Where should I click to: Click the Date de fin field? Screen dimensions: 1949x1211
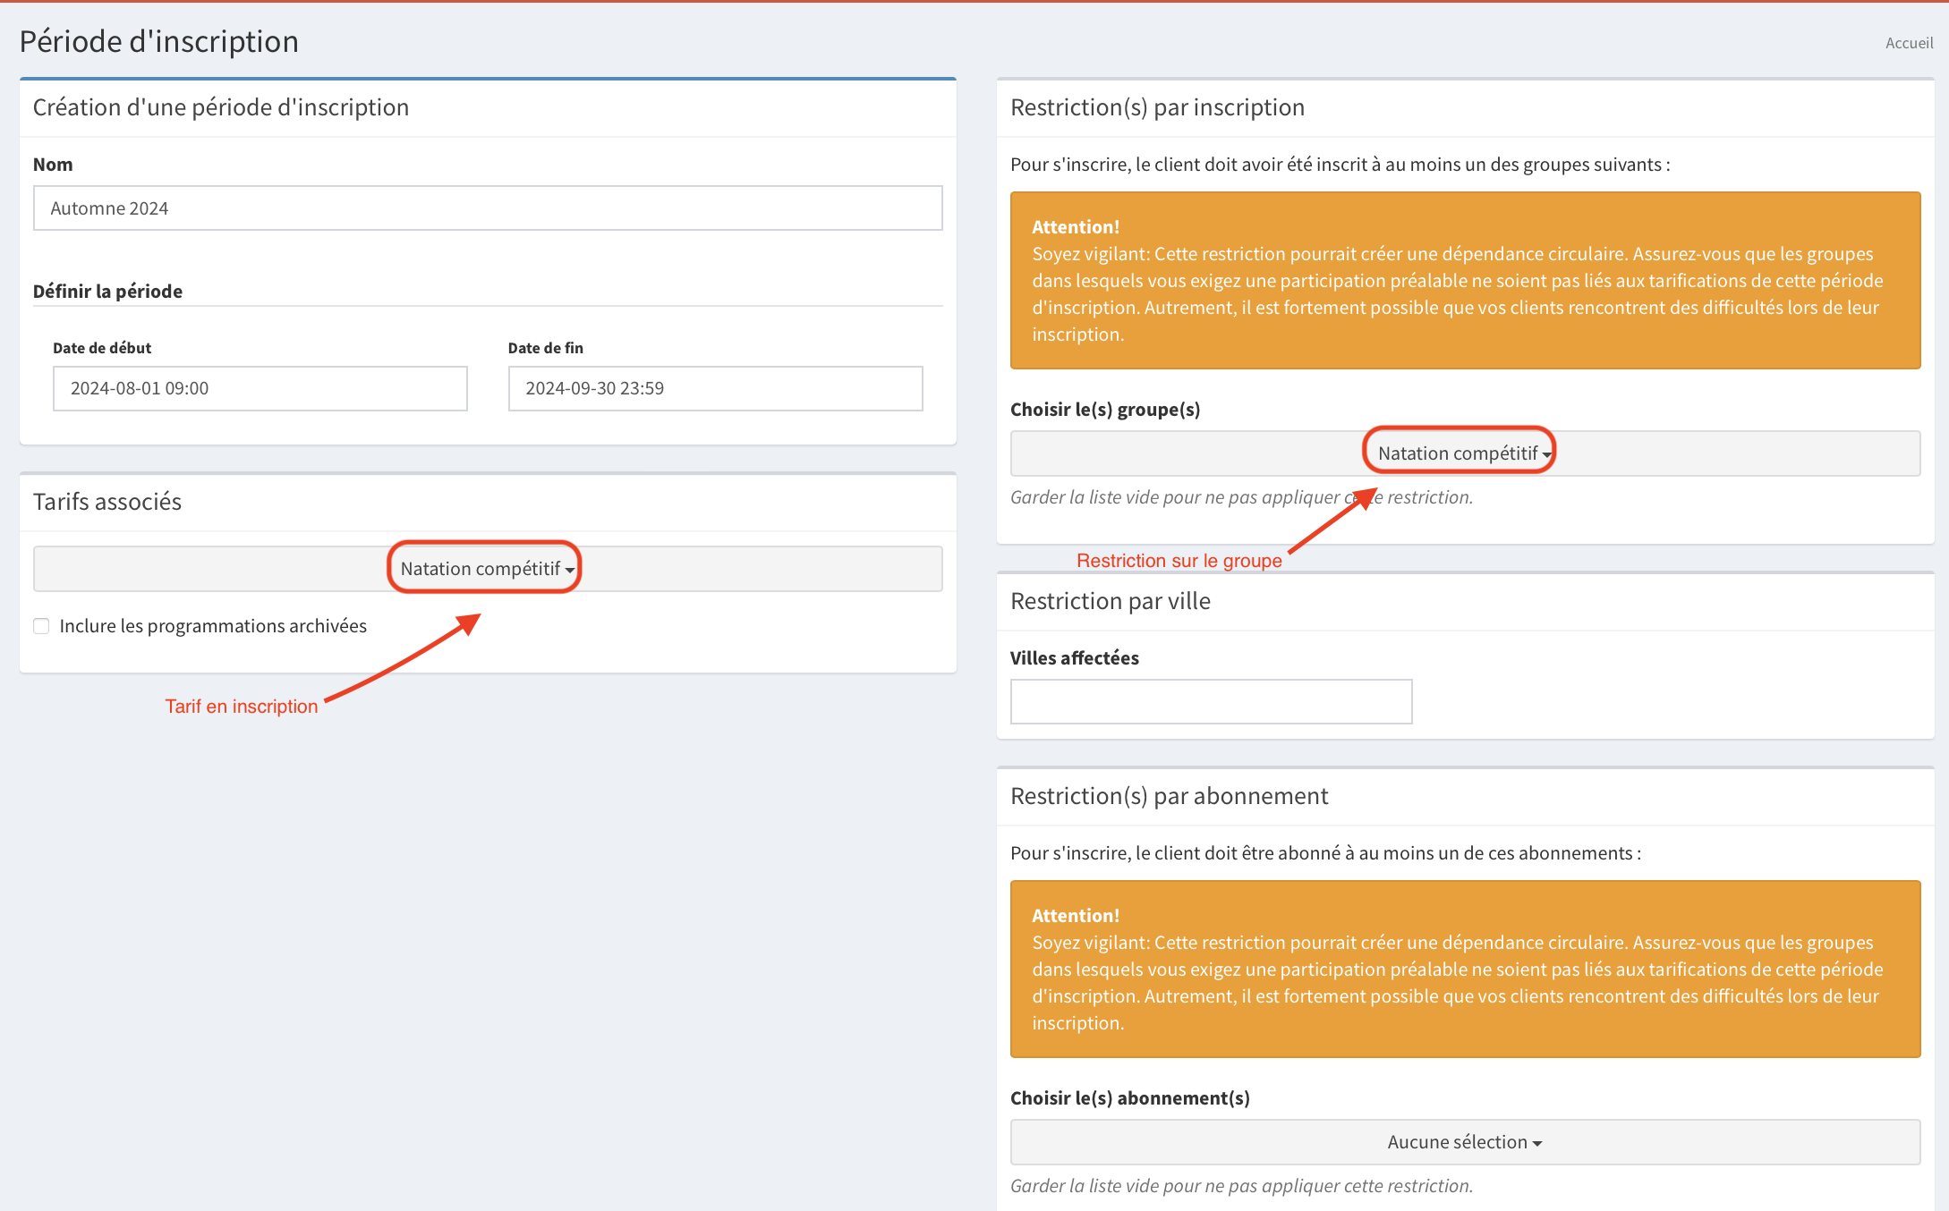tap(715, 388)
